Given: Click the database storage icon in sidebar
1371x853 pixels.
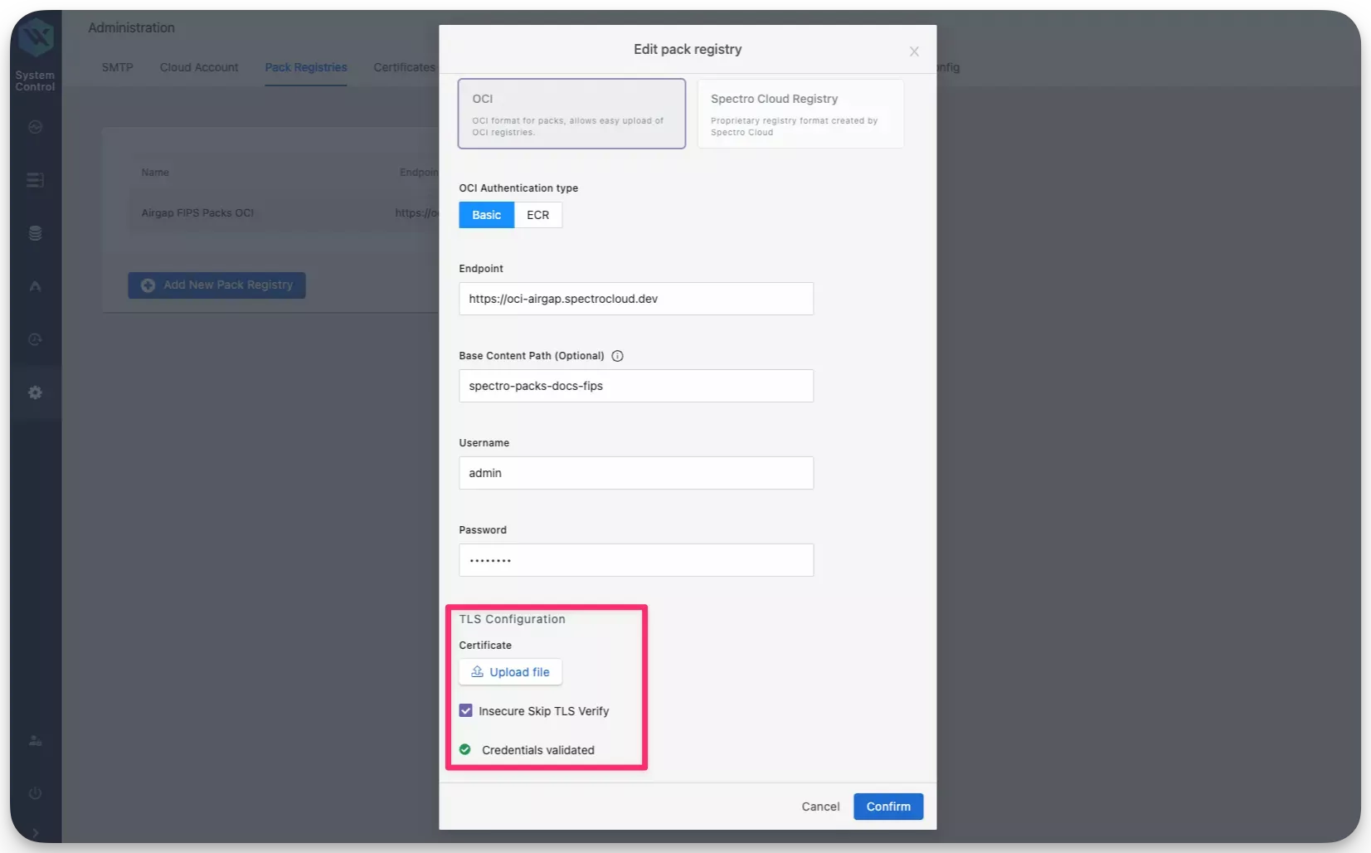Looking at the screenshot, I should [x=35, y=233].
